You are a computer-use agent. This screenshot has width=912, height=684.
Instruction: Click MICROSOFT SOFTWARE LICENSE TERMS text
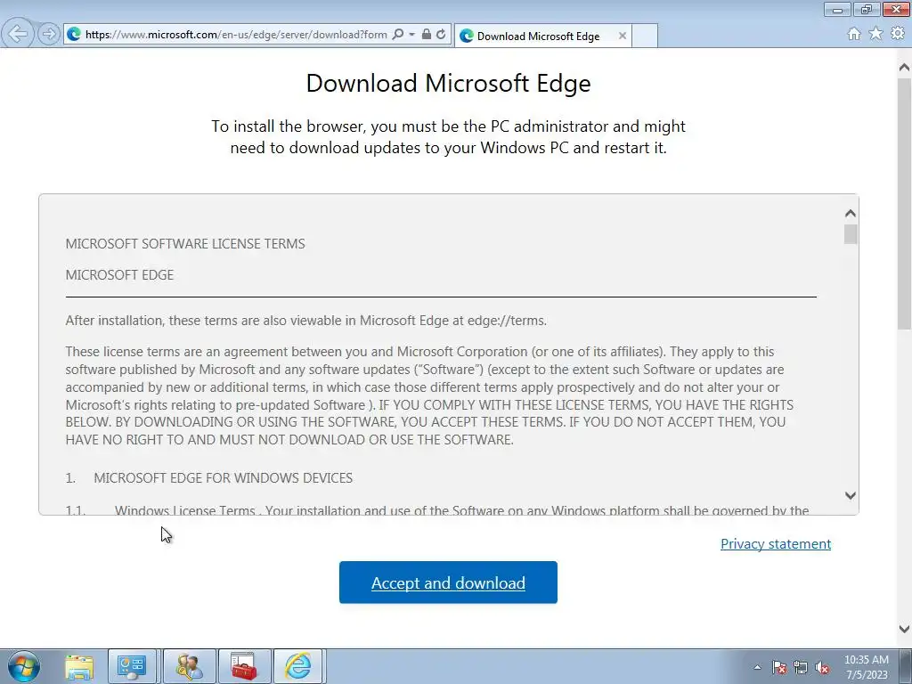point(185,244)
